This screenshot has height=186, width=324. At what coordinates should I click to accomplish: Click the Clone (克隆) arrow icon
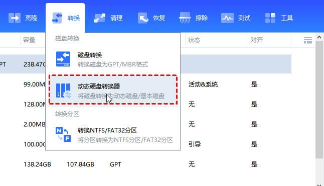pyautogui.click(x=15, y=18)
